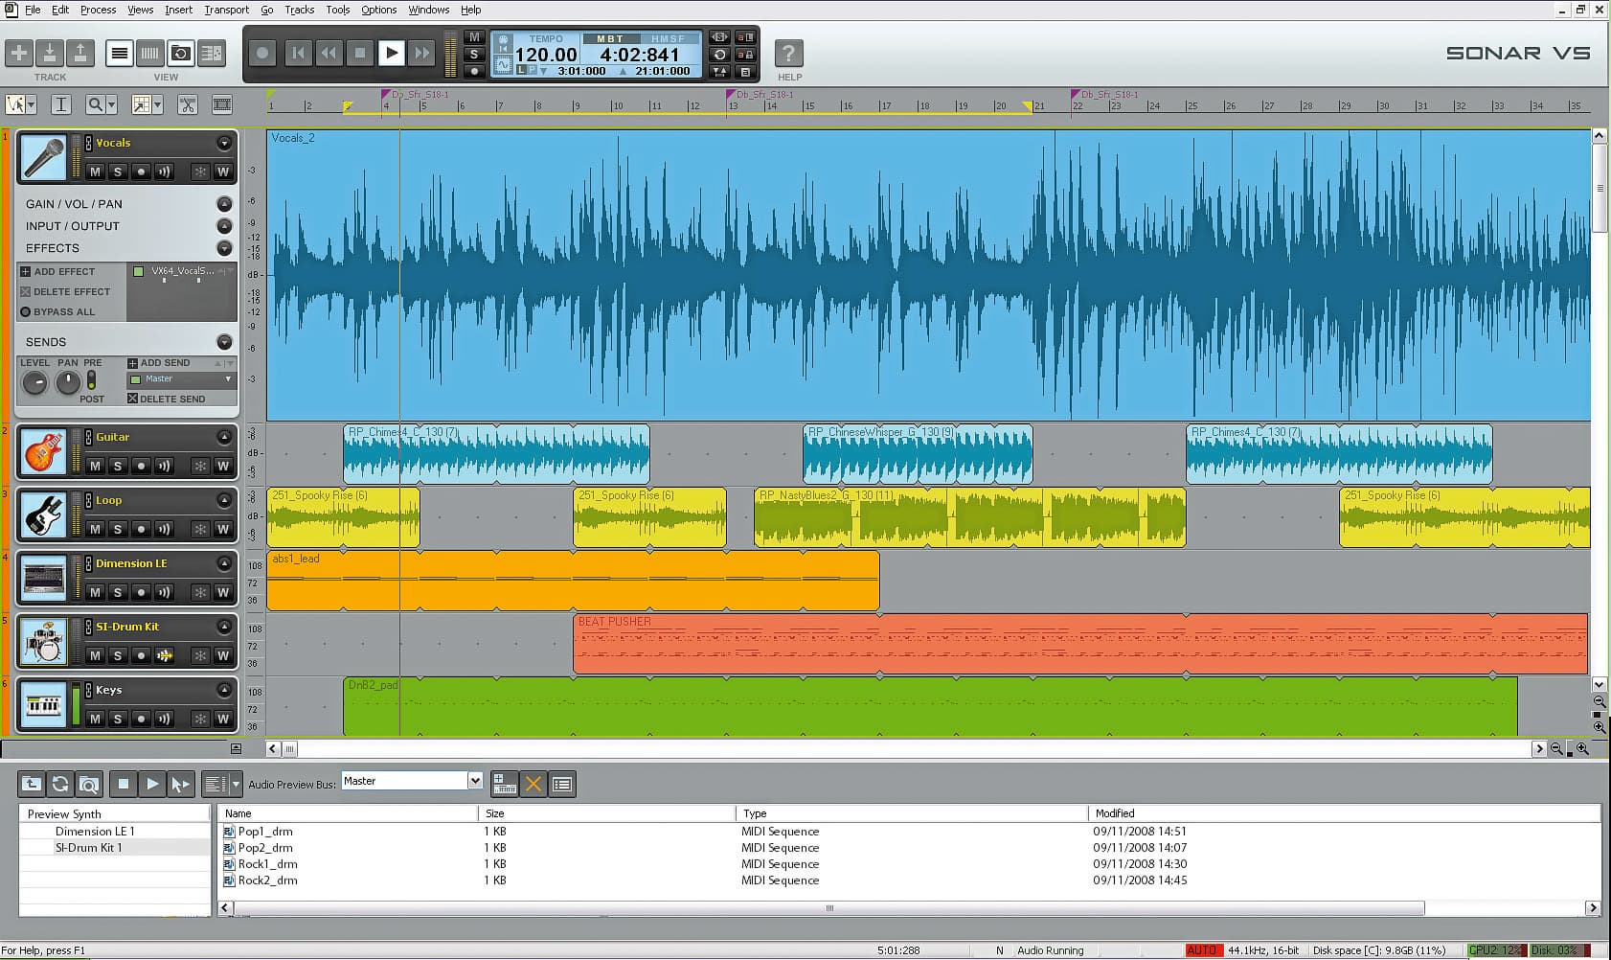
Task: Click the Keys track keyboard icon
Action: point(43,705)
